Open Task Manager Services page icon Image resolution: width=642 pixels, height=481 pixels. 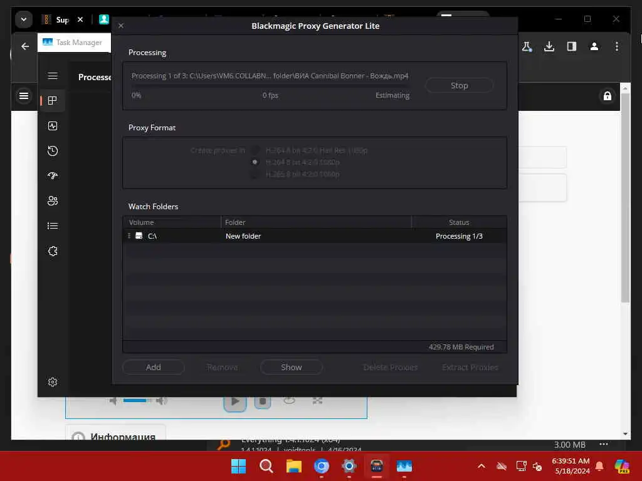[x=53, y=251]
